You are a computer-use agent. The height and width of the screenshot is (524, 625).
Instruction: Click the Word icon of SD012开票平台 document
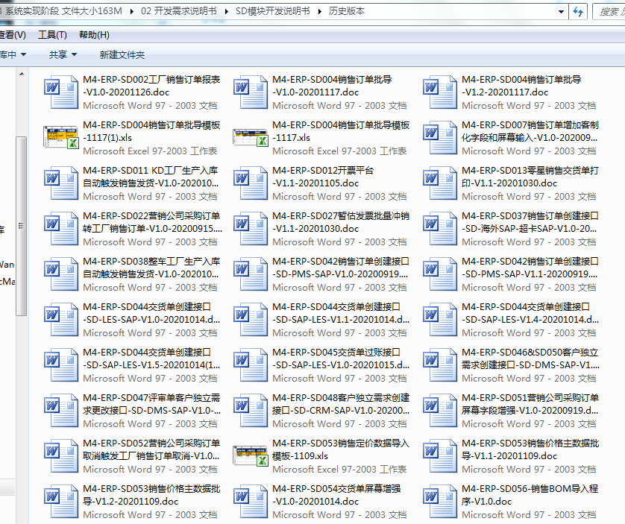pos(246,183)
